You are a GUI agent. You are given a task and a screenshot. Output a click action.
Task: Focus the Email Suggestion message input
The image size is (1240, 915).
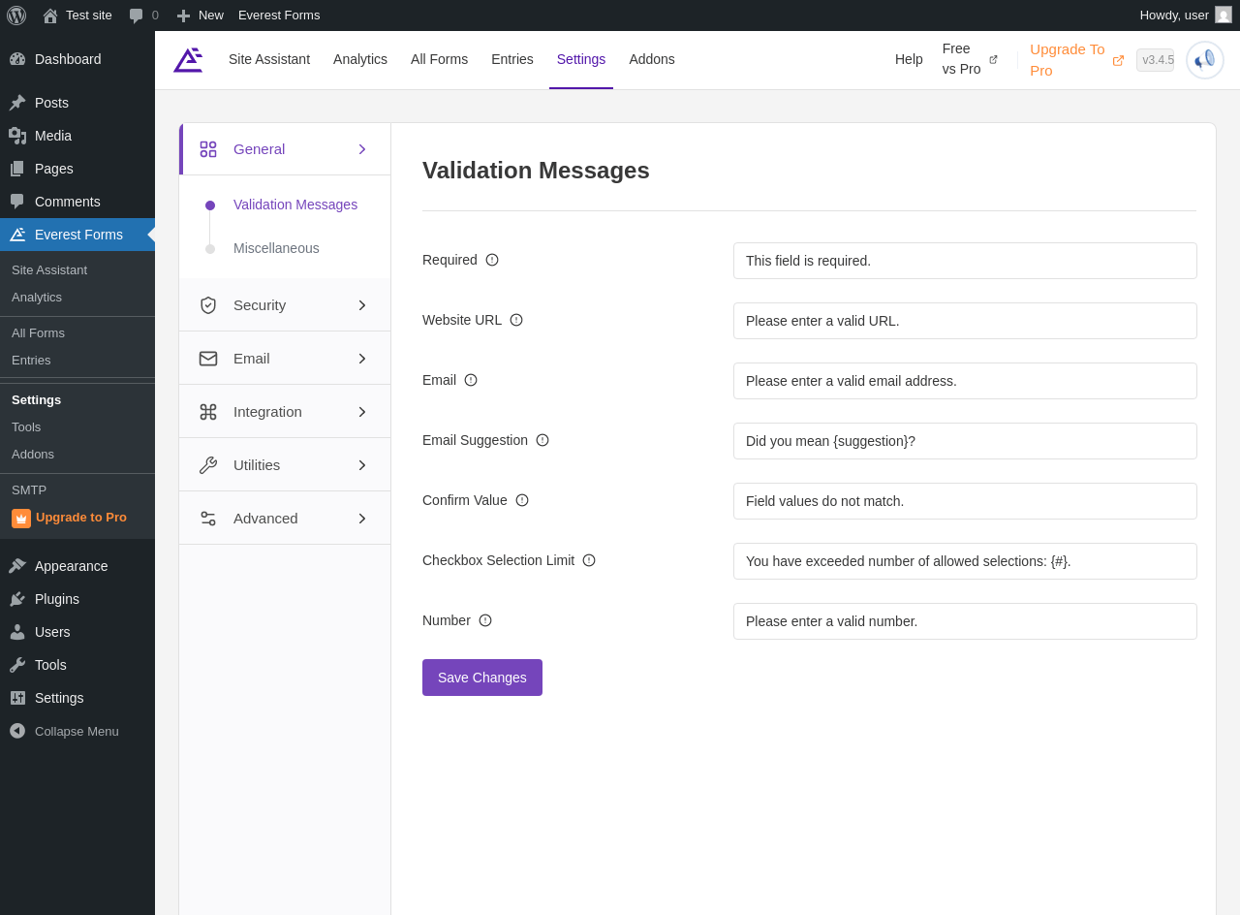tap(965, 441)
